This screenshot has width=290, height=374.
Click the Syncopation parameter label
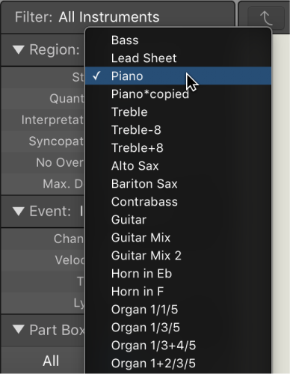pos(56,141)
